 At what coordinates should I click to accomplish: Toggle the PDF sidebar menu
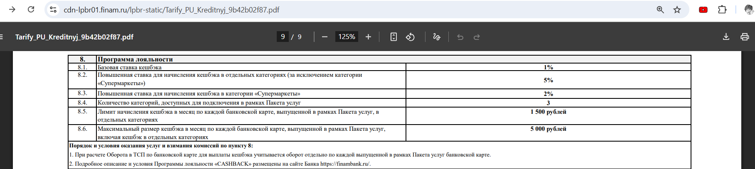coord(2,37)
